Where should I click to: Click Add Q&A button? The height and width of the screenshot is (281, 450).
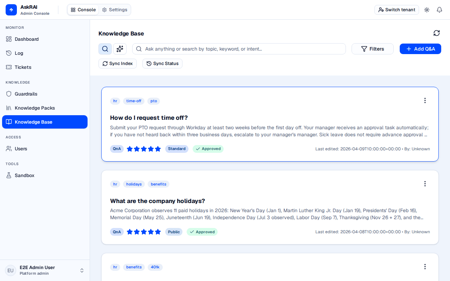click(x=420, y=49)
